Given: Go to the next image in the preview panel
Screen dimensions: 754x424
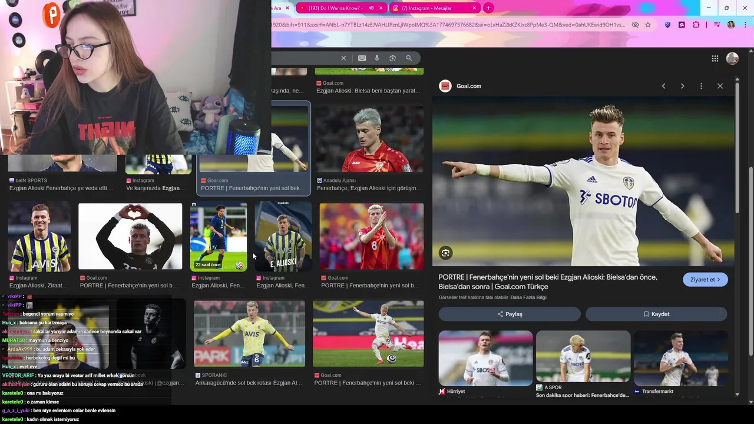Looking at the screenshot, I should coord(682,86).
